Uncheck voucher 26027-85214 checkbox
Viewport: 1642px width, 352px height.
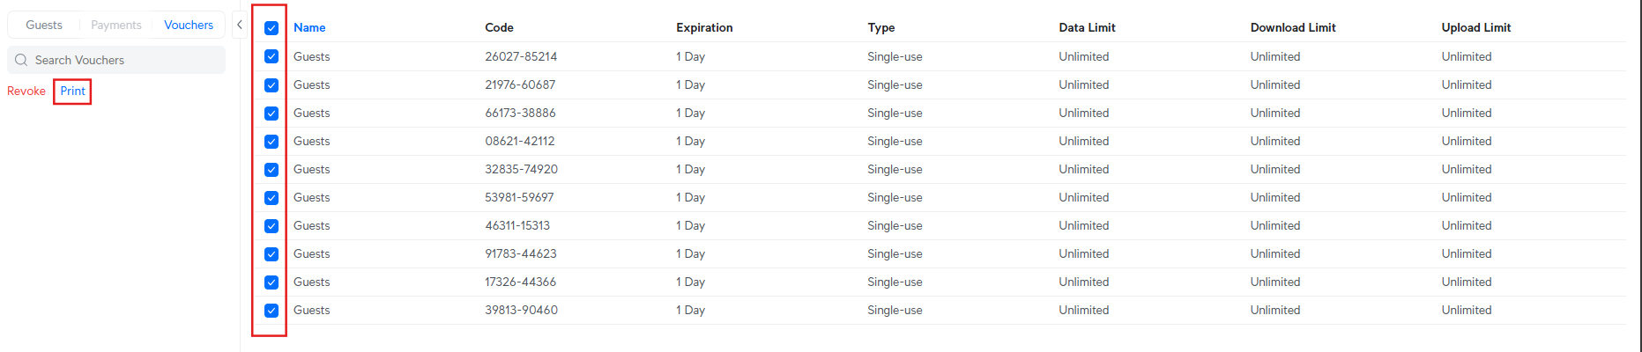click(x=271, y=56)
